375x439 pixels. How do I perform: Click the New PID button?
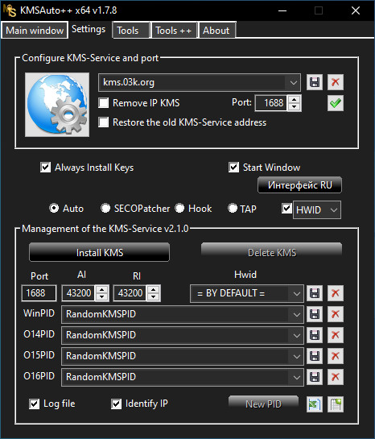pos(263,404)
